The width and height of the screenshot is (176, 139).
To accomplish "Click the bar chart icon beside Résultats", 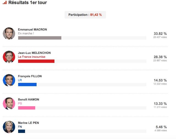I will click(x=5, y=3).
